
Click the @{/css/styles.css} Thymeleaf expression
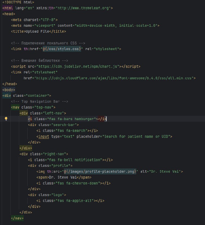[x=62, y=49]
